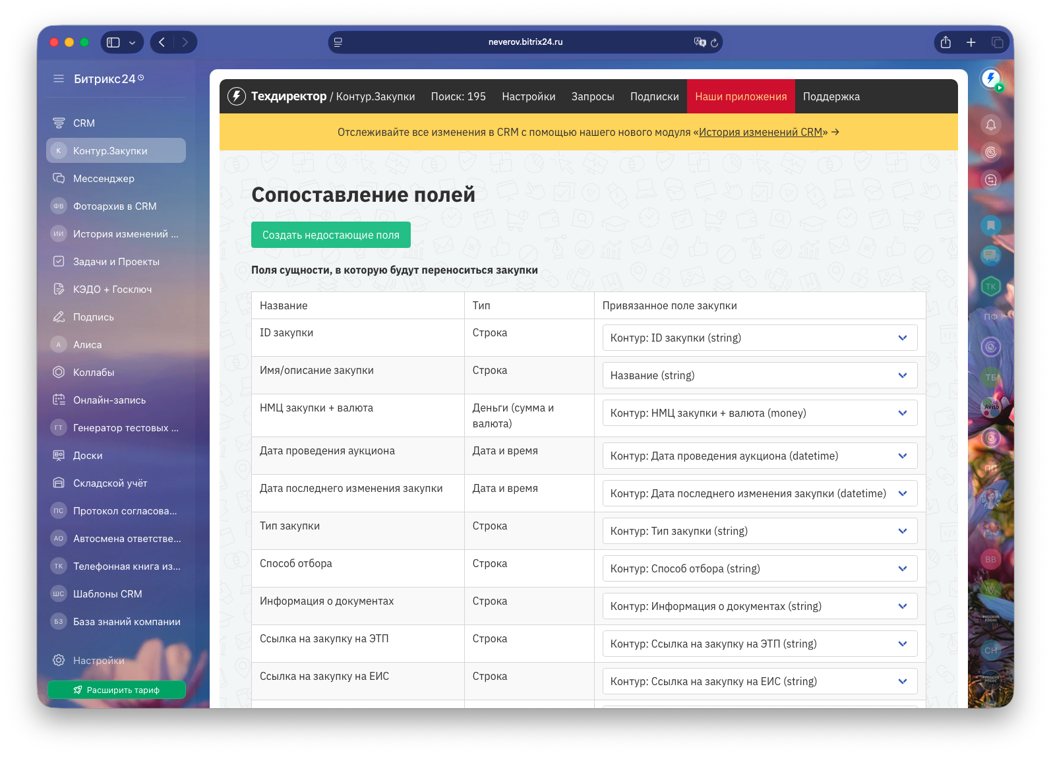Open Контур.Закупки in the sidebar
This screenshot has height=757, width=1051.
[x=116, y=151]
